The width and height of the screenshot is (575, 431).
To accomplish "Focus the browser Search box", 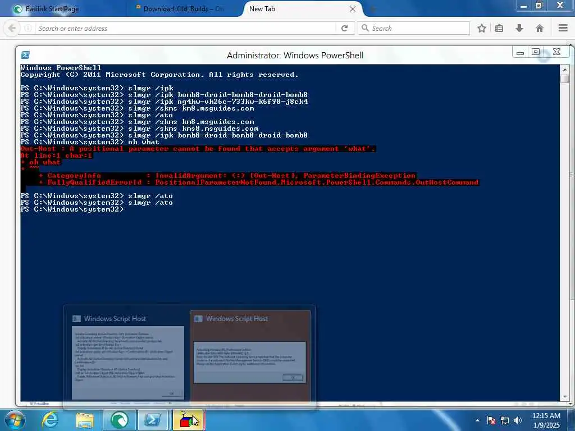I will (x=414, y=28).
